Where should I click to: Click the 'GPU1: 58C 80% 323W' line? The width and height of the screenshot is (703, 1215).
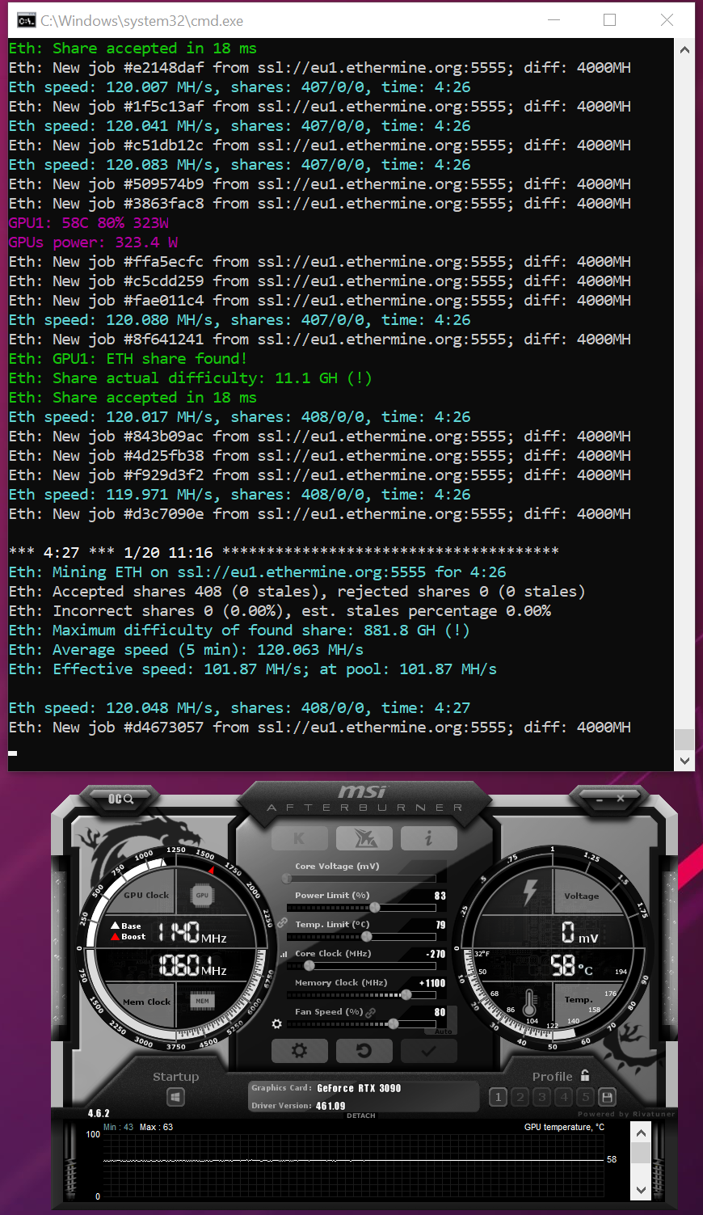point(89,223)
